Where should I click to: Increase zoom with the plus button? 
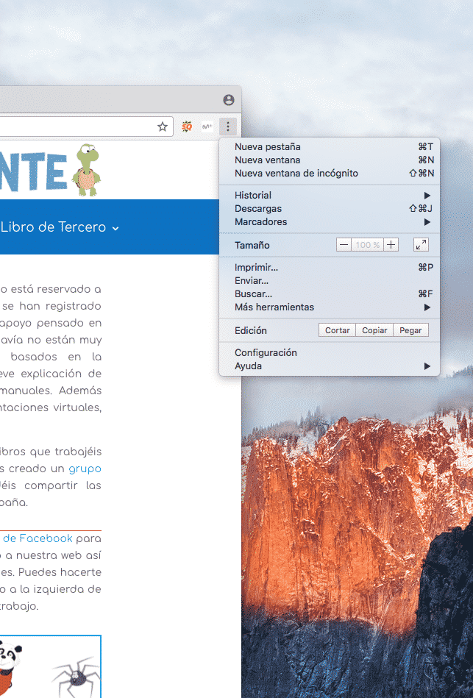[x=391, y=245]
